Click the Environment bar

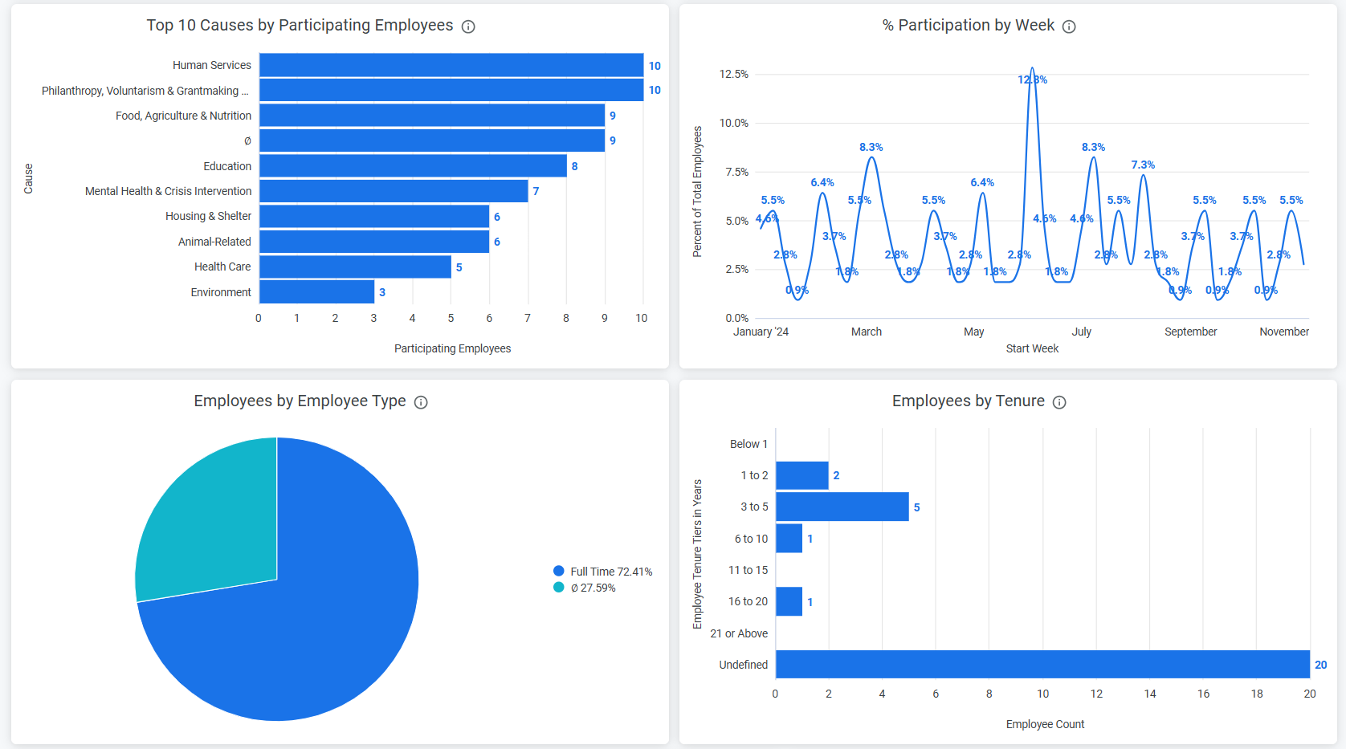(316, 292)
